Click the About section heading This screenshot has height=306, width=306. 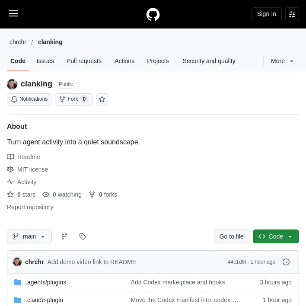pos(17,127)
